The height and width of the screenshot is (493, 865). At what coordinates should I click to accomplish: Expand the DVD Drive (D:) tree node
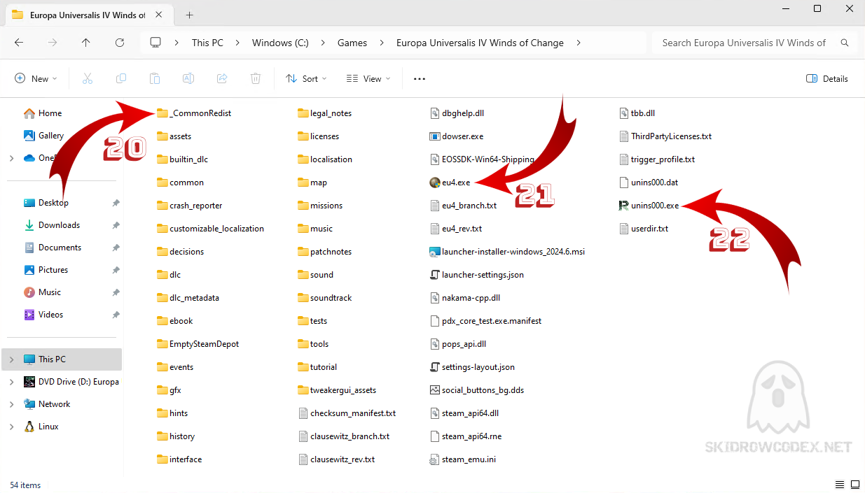pyautogui.click(x=11, y=382)
